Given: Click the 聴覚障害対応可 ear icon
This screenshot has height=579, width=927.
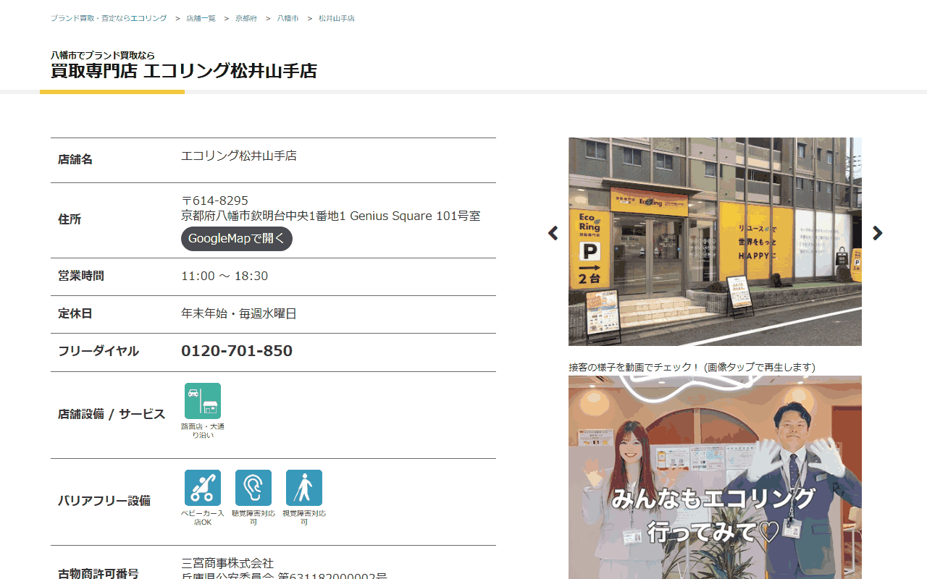Looking at the screenshot, I should pos(253,488).
